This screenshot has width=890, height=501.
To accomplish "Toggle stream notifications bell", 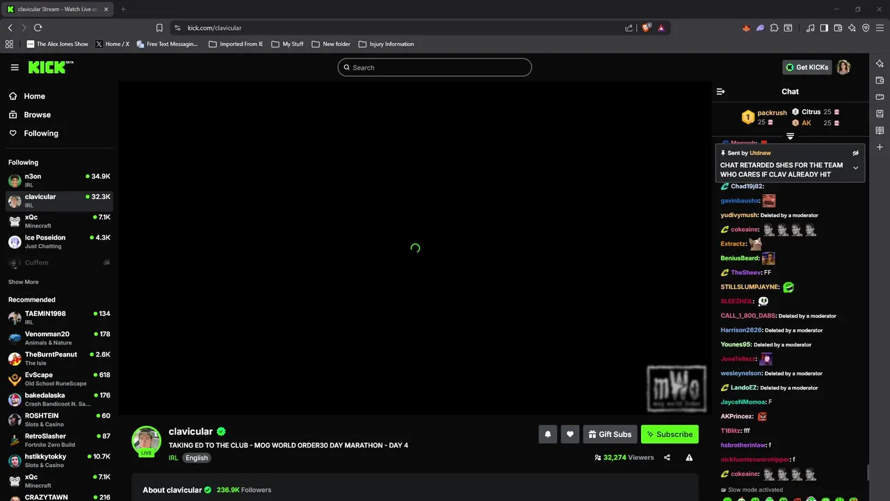I will [x=547, y=434].
